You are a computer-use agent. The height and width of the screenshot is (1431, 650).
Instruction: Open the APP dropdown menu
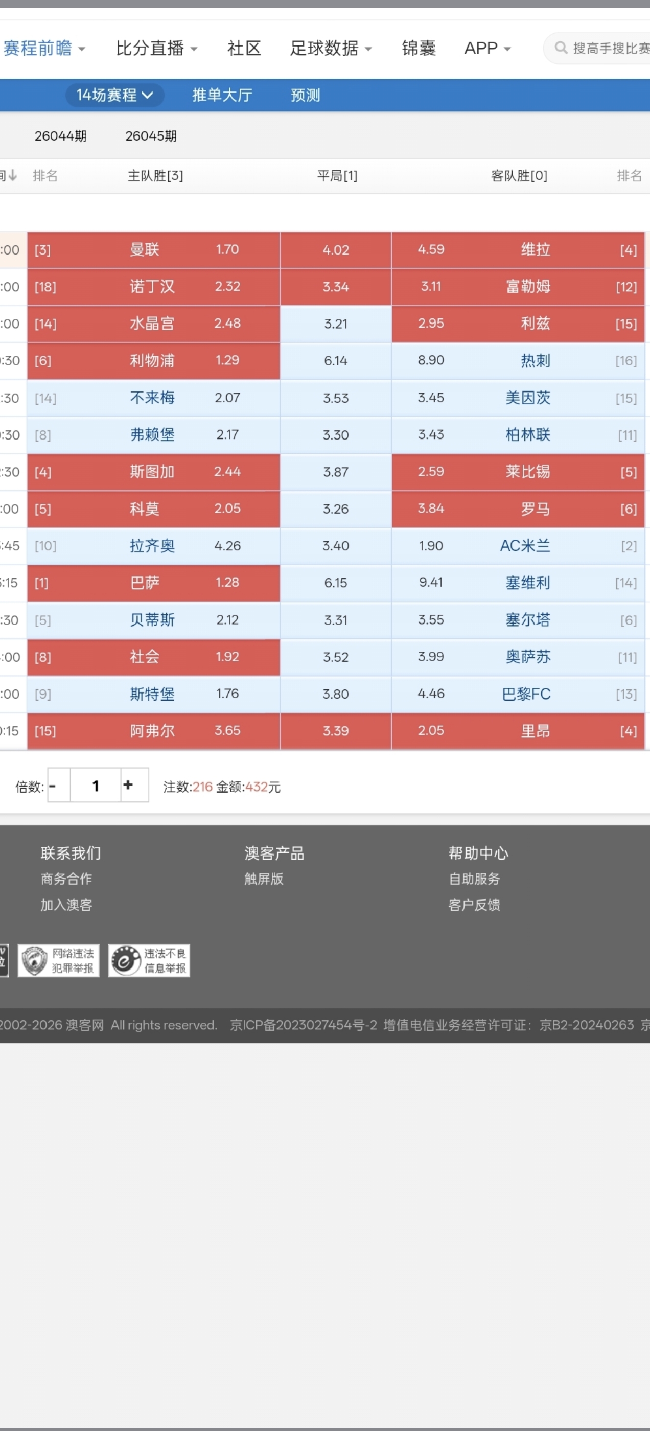pos(486,49)
